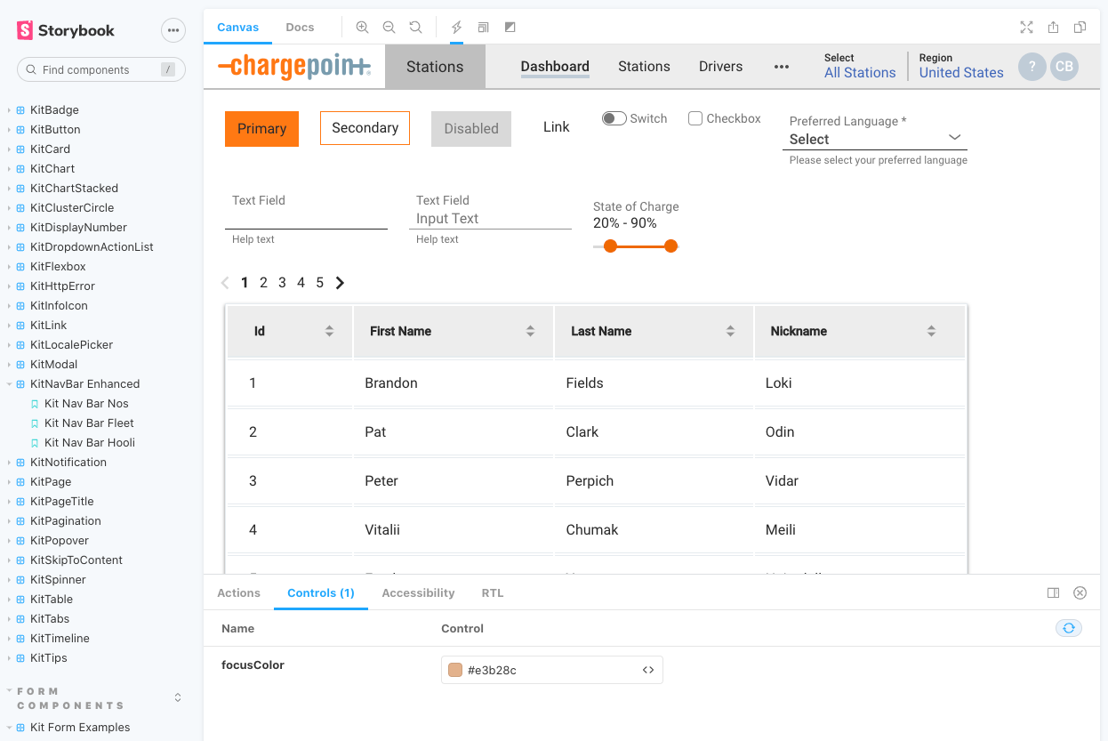The width and height of the screenshot is (1108, 741).
Task: Toggle measure mode with the ruler icon
Action: pyautogui.click(x=483, y=27)
